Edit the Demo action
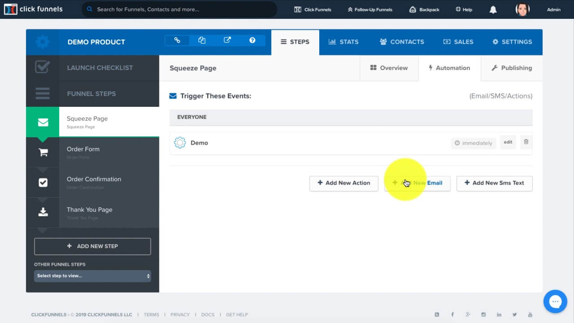 tap(508, 142)
